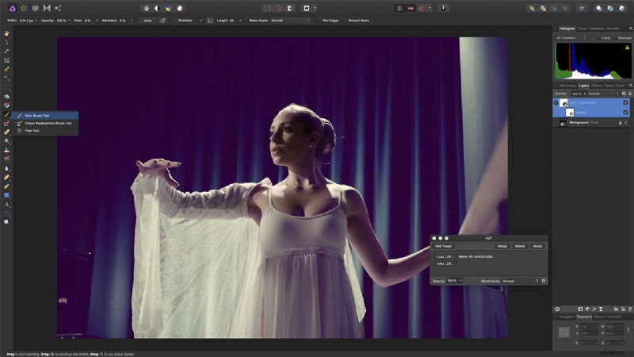634x357 pixels.
Task: Open the Export persona share icon
Action: click(x=58, y=8)
